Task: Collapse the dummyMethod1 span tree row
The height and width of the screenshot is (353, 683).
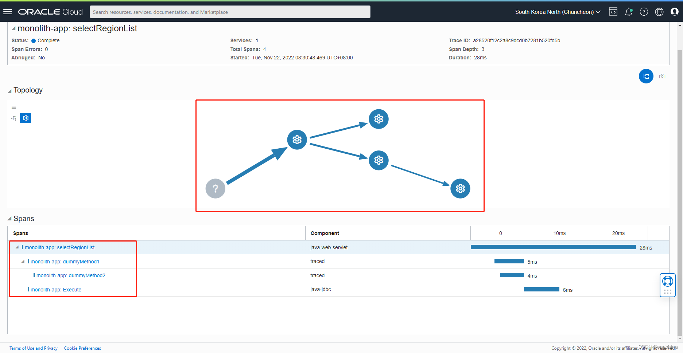Action: [x=23, y=262]
